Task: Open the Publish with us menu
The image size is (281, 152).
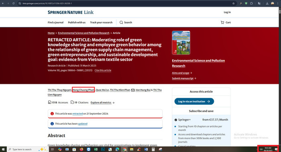Action: [x=77, y=22]
